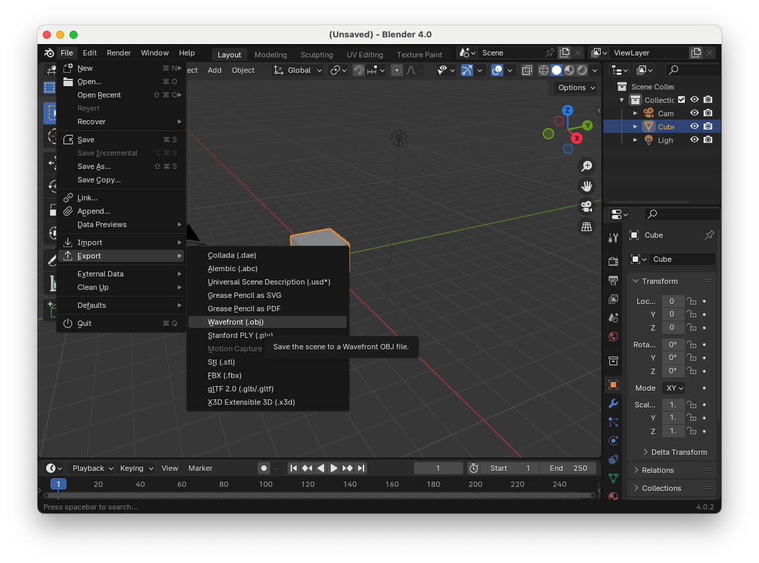This screenshot has height=563, width=759.
Task: Open the View Layer properties tab
Action: [613, 299]
